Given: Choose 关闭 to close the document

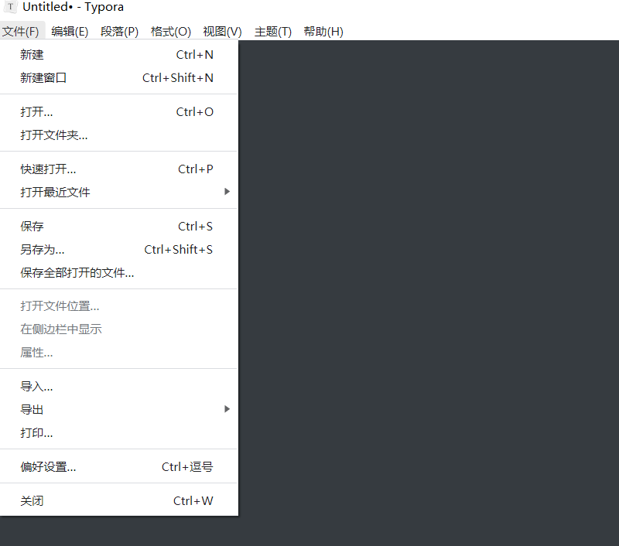Looking at the screenshot, I should point(119,501).
